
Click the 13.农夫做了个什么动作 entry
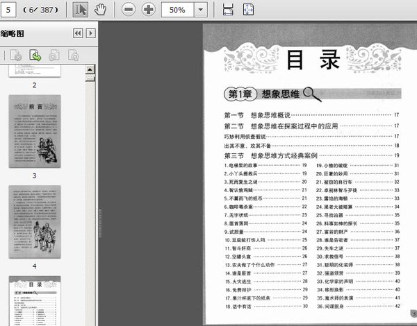pos(266,265)
